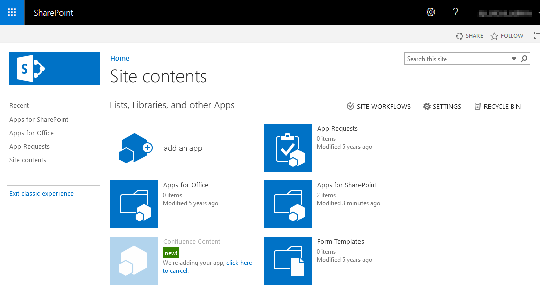Click the help question mark icon
The width and height of the screenshot is (540, 290).
coord(455,12)
